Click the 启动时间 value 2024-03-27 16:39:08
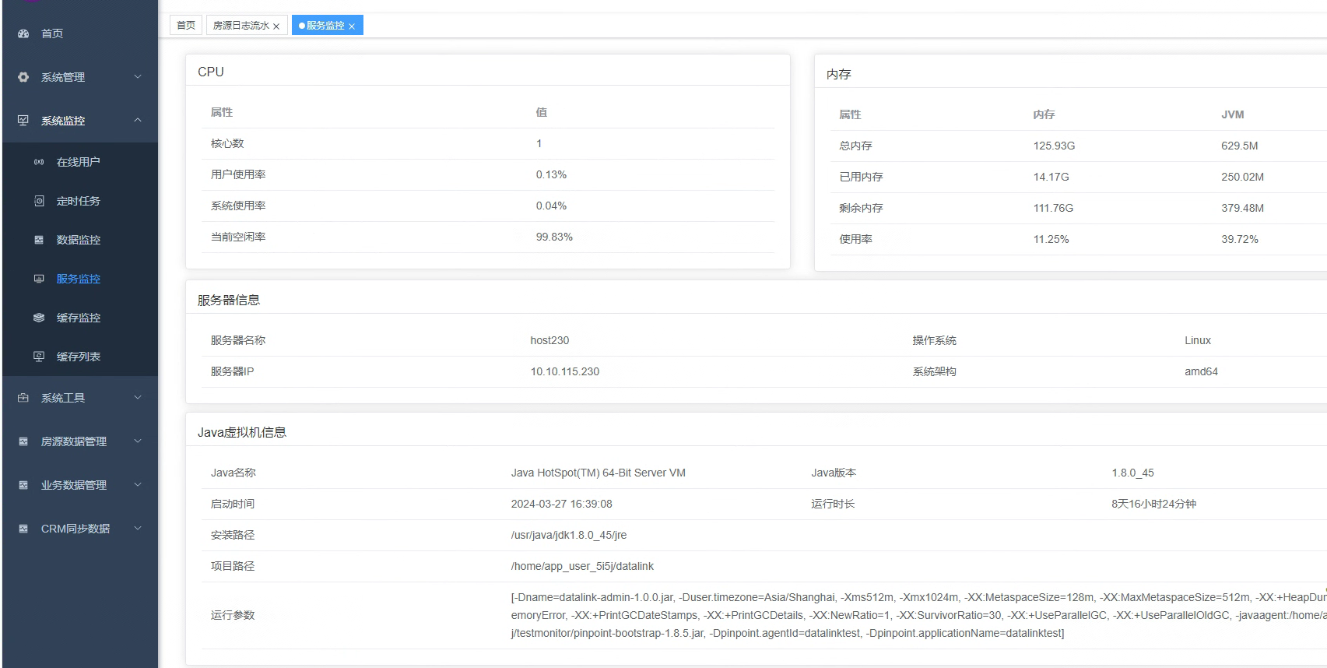This screenshot has width=1327, height=668. (x=561, y=504)
